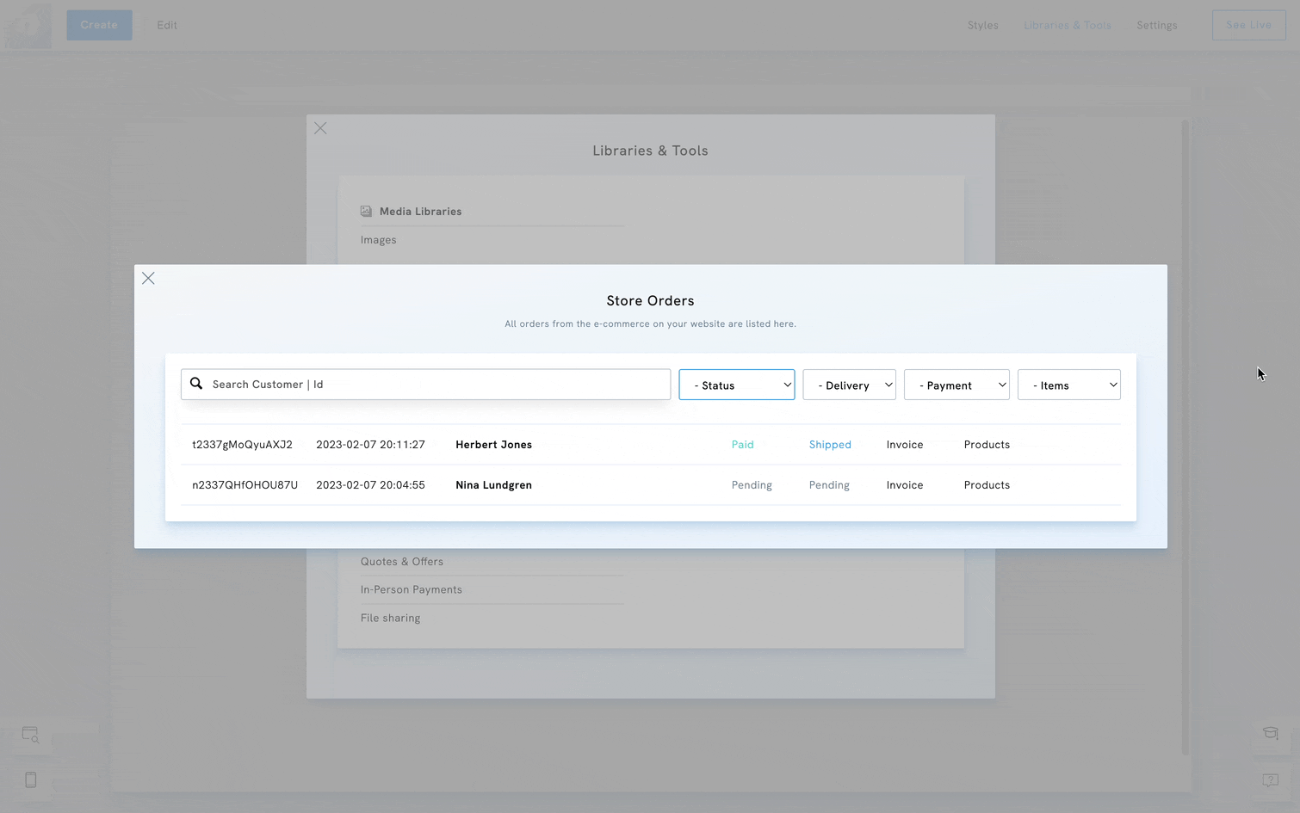Screen dimensions: 1300x813
Task: Click the search magnifier icon
Action: click(x=196, y=384)
